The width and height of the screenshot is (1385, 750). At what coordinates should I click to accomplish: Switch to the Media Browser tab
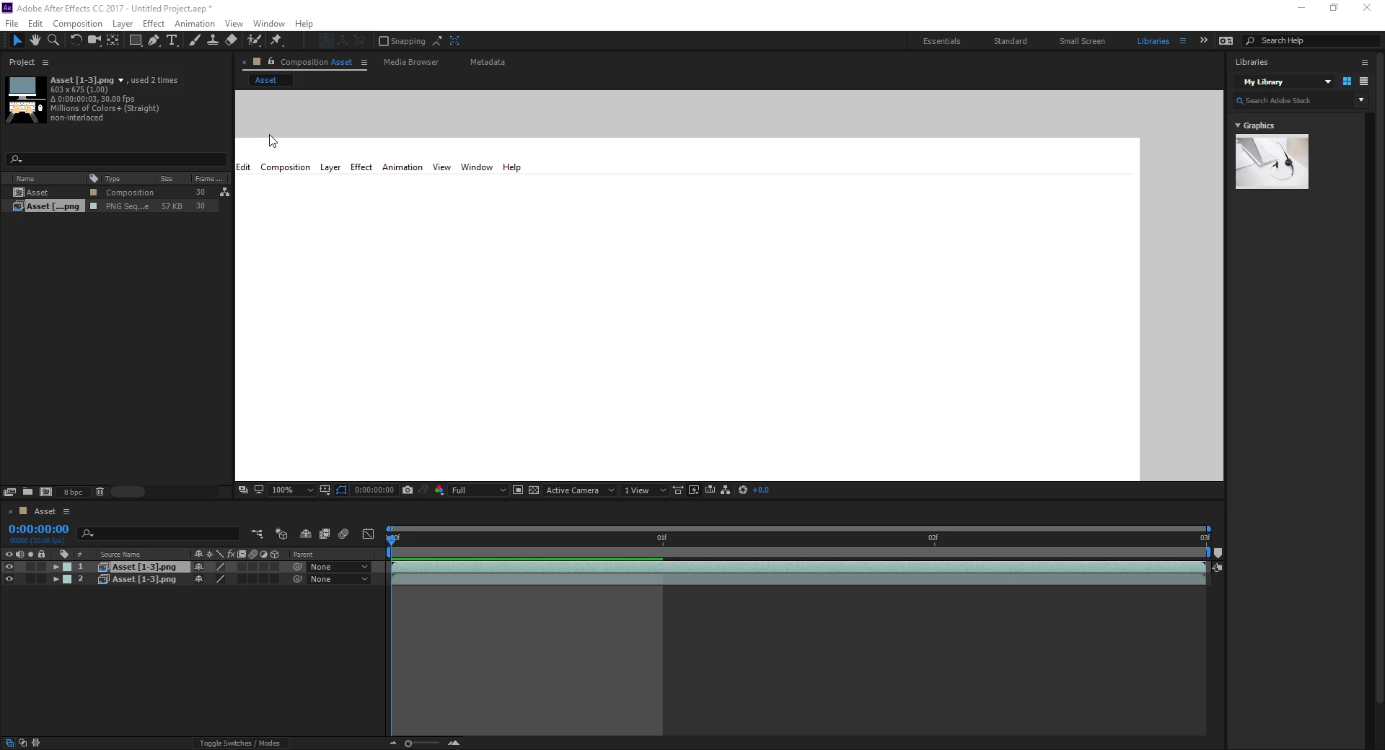point(411,62)
